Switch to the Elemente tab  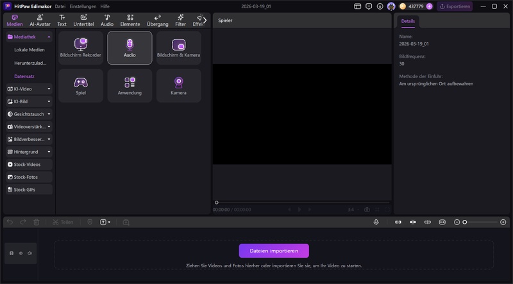pyautogui.click(x=130, y=21)
